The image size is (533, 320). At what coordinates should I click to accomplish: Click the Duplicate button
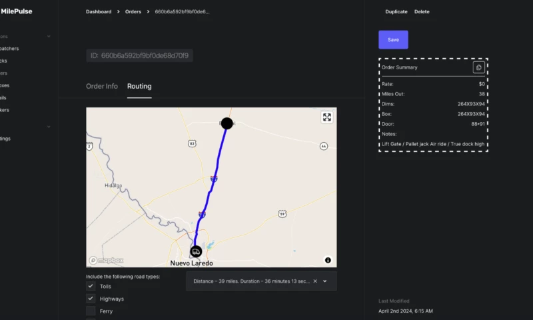pos(396,11)
